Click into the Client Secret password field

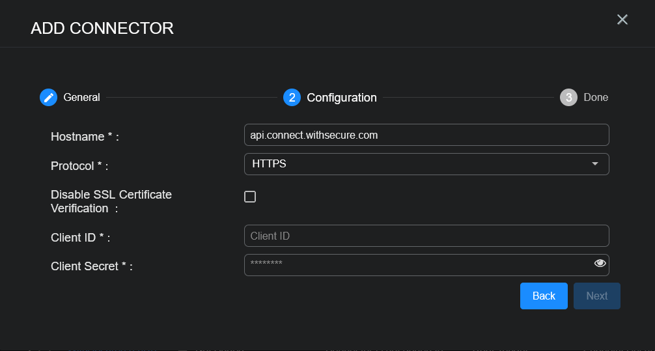pyautogui.click(x=417, y=264)
